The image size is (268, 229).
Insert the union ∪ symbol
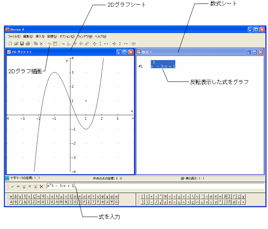[198, 196]
